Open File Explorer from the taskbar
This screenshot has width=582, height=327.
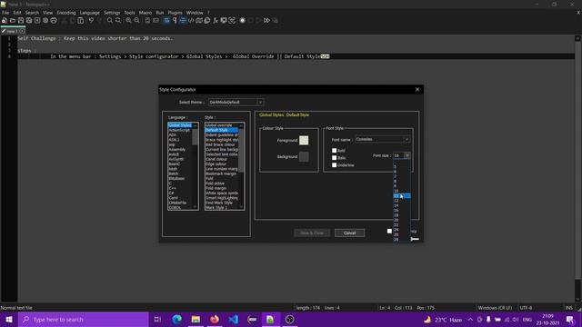(x=196, y=319)
